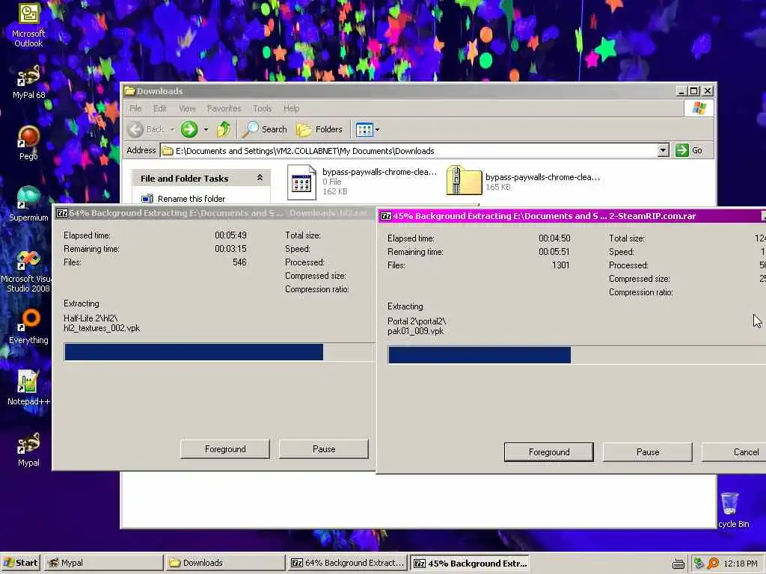Open the Views dropdown arrow

378,129
